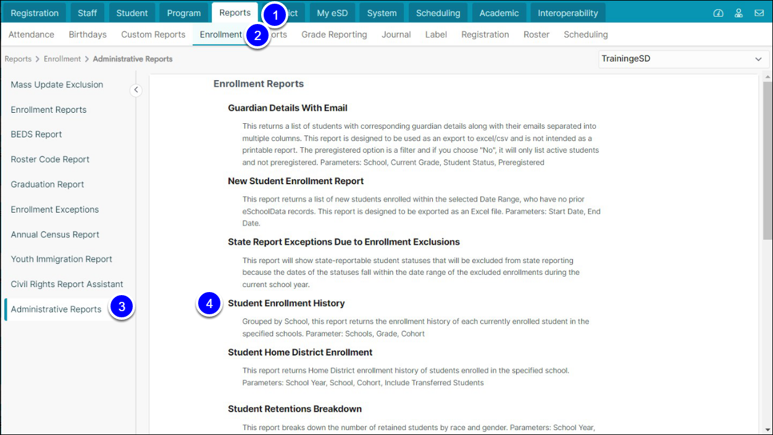Switch to the My eSD tab
Viewport: 773px width, 435px height.
click(331, 13)
